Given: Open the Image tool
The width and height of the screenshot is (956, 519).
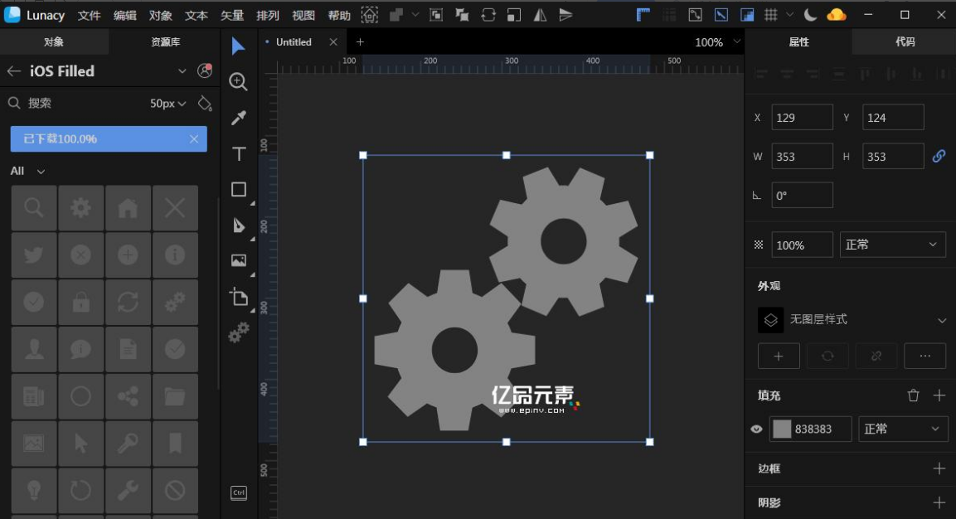Looking at the screenshot, I should click(238, 260).
